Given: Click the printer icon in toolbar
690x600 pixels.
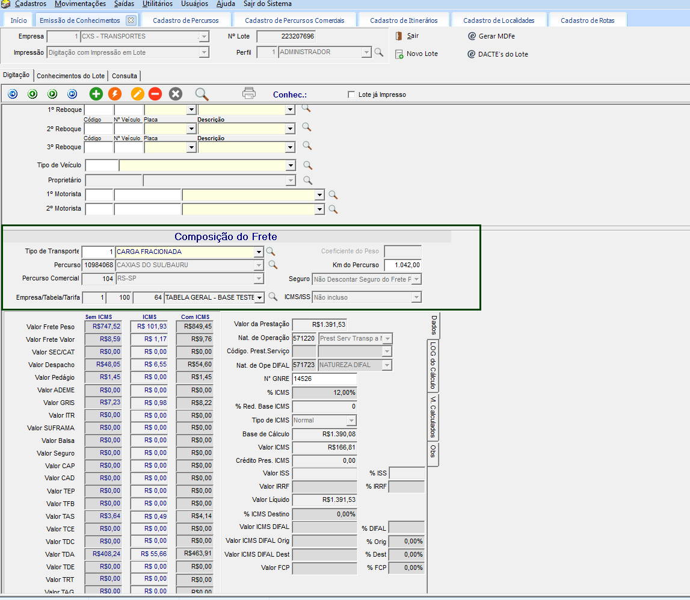Looking at the screenshot, I should [x=249, y=93].
